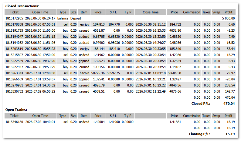Image resolution: width=241 pixels, height=141 pixels.
Task: Select open time 2026.06.30 07:50:01
Action: [40, 24]
